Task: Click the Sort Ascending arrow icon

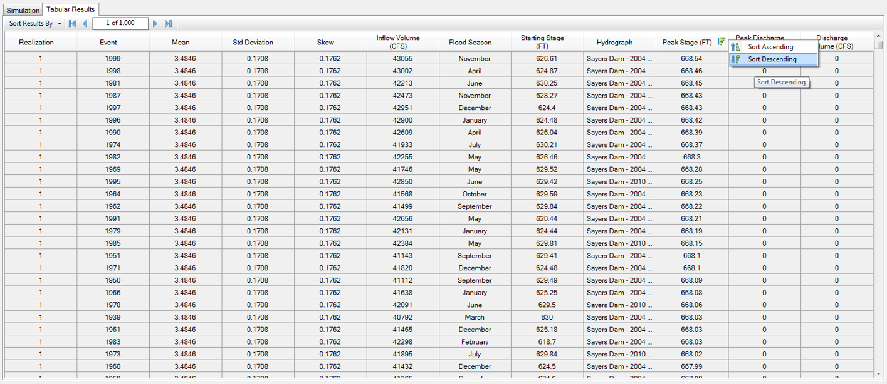Action: (x=735, y=46)
